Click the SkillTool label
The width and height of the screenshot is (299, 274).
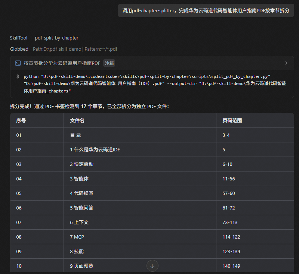[19, 38]
